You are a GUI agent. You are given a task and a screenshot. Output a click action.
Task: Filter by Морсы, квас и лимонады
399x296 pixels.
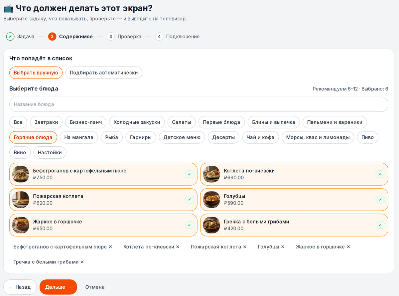[318, 137]
